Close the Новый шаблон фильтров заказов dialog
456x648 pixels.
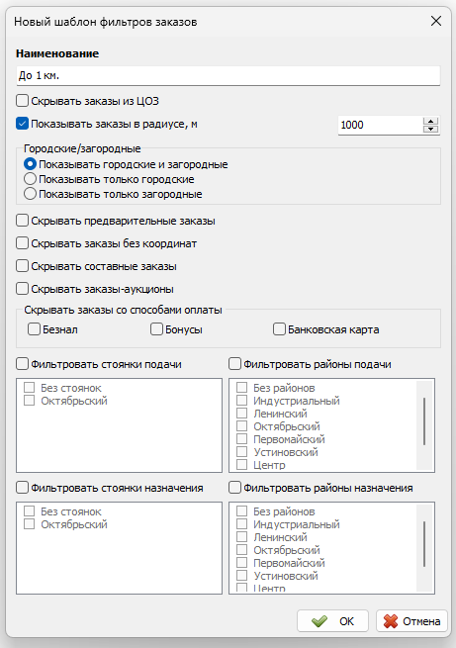pos(436,21)
